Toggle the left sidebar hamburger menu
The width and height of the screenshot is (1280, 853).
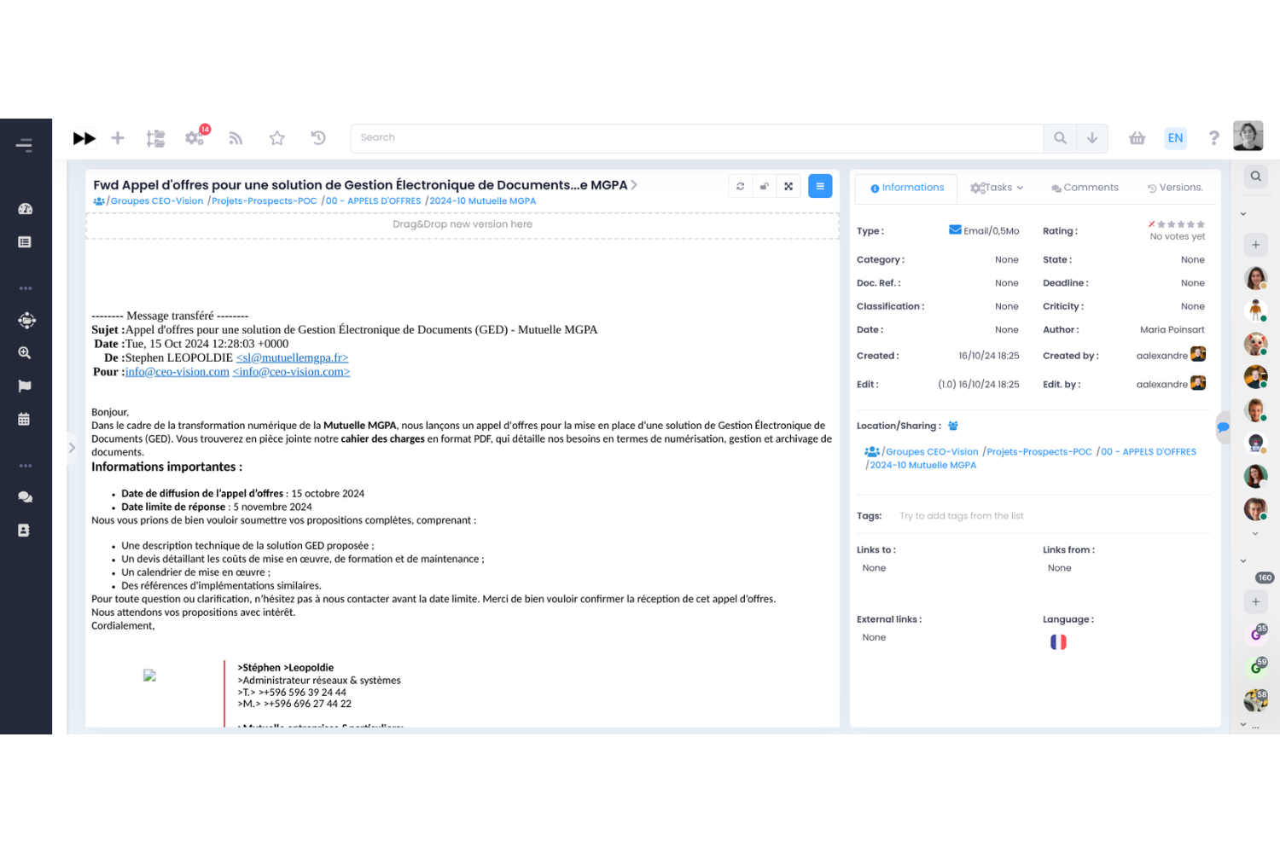coord(24,145)
